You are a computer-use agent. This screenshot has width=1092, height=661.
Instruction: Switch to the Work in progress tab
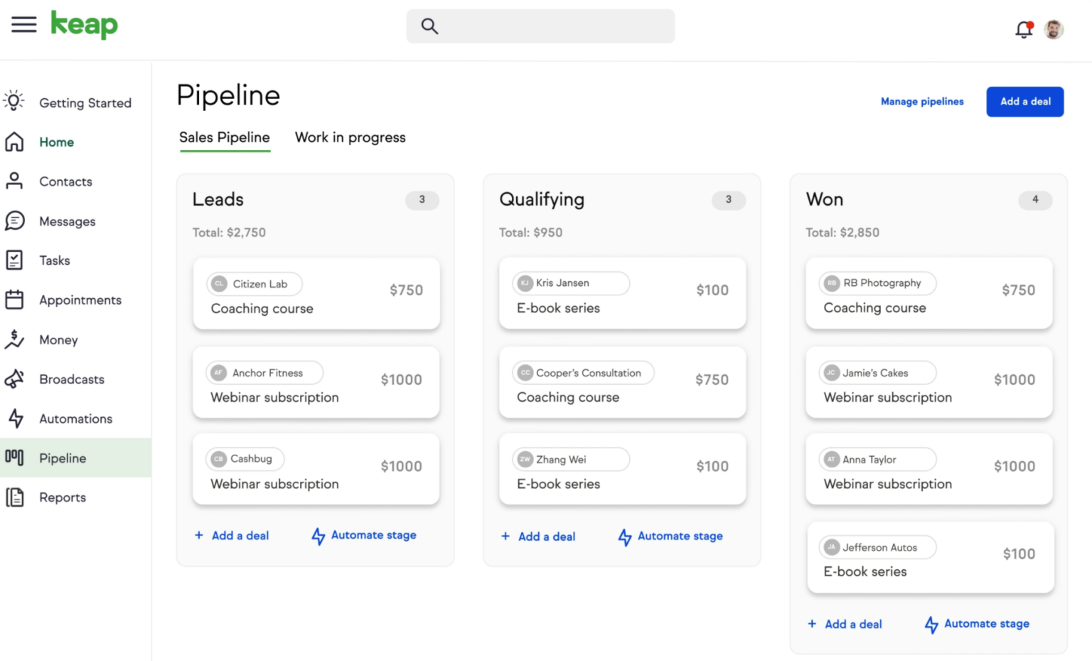pyautogui.click(x=350, y=137)
